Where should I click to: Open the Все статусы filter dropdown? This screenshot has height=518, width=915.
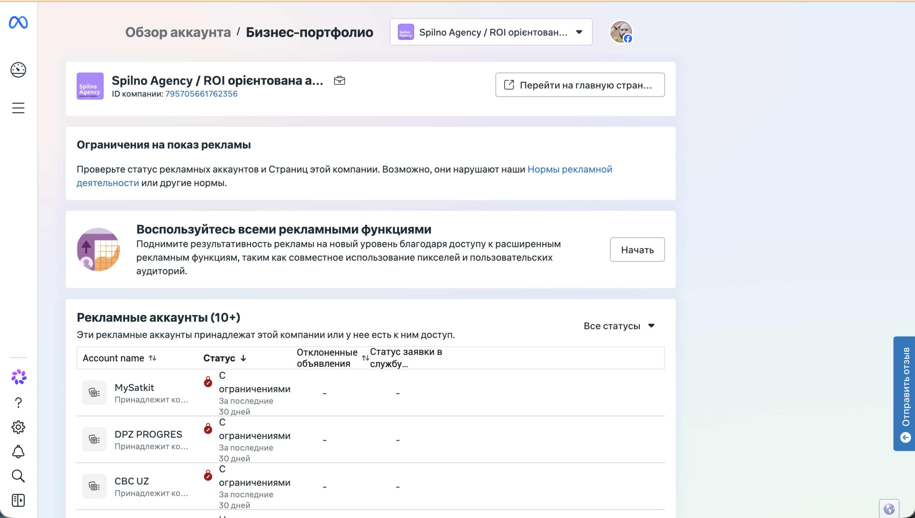click(x=619, y=326)
